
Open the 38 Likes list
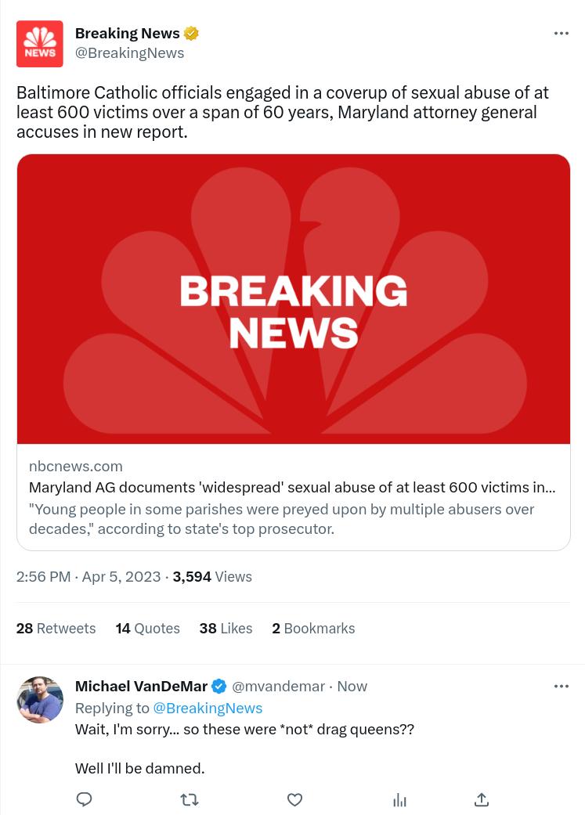point(226,628)
